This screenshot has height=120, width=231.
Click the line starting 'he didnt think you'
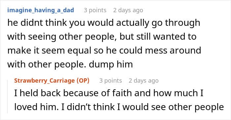(x=104, y=23)
